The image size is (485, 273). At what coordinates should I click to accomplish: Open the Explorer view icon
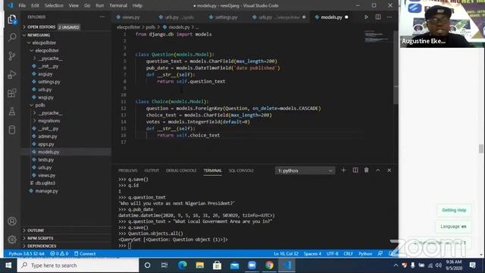point(12,20)
